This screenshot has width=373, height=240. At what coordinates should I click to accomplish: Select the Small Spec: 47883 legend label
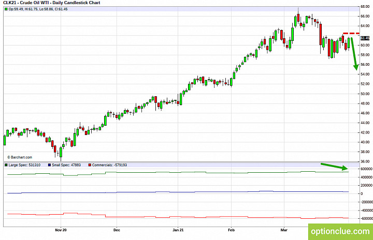(x=66, y=165)
